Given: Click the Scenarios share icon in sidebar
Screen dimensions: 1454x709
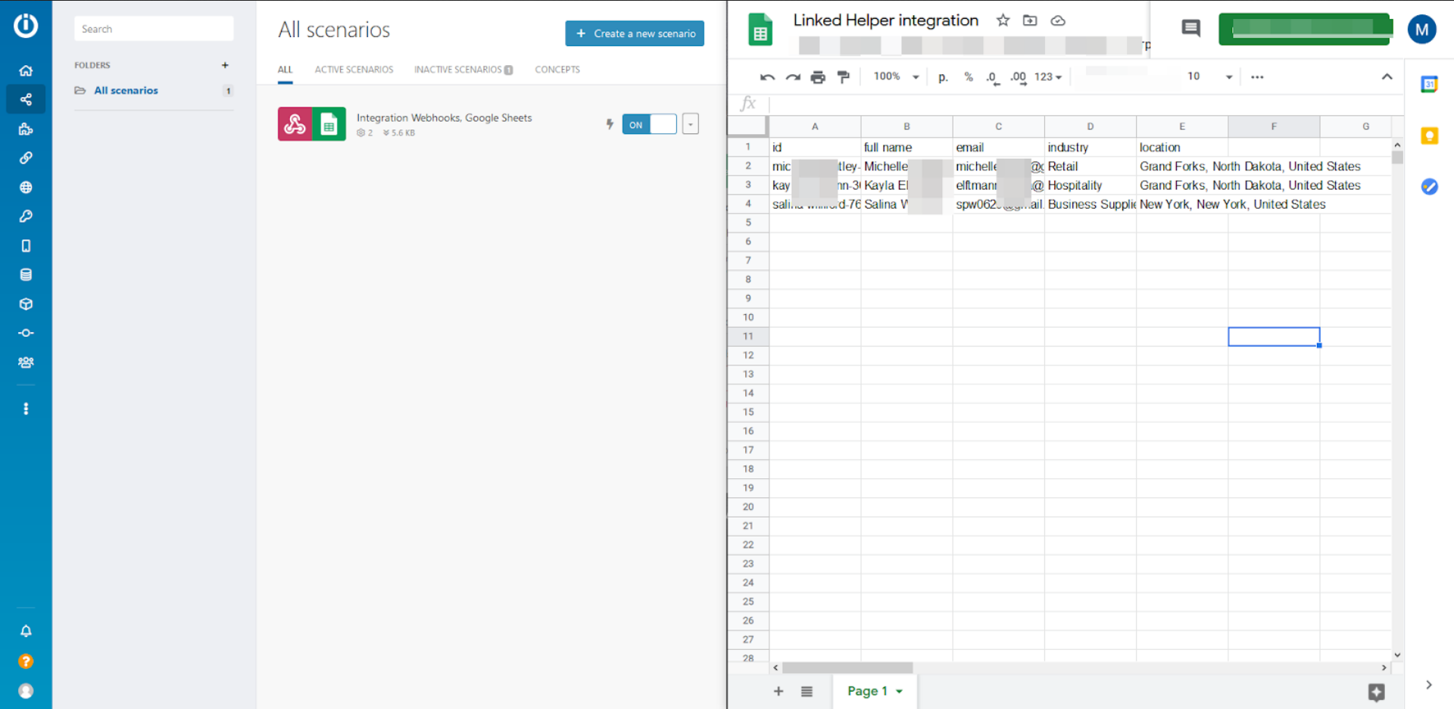Looking at the screenshot, I should (x=26, y=99).
